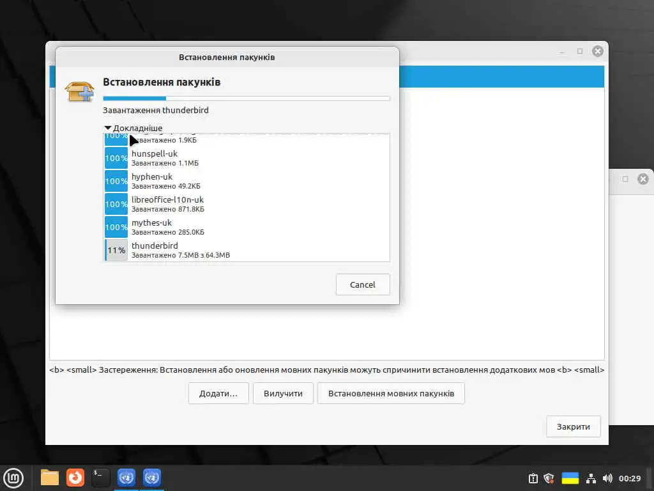Click the package box icon in dialog
Viewport: 654px width, 491px height.
[x=79, y=91]
